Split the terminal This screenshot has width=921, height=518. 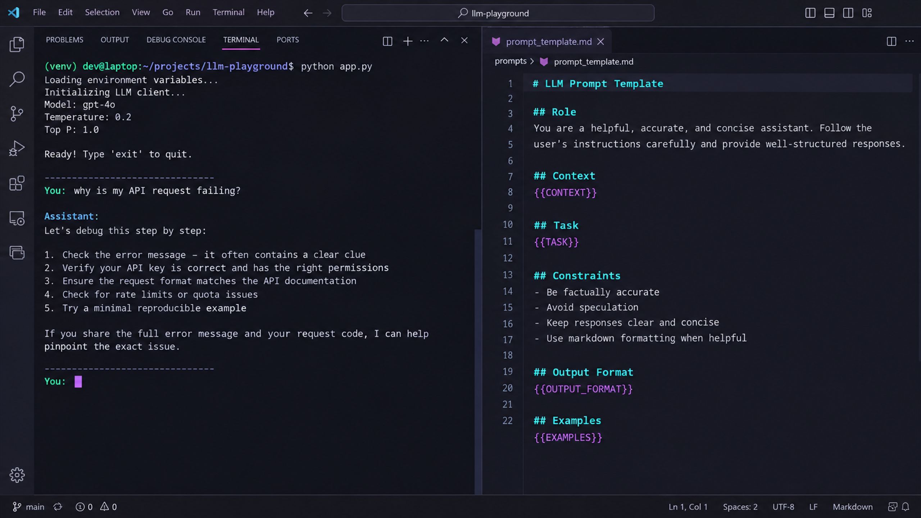point(387,41)
